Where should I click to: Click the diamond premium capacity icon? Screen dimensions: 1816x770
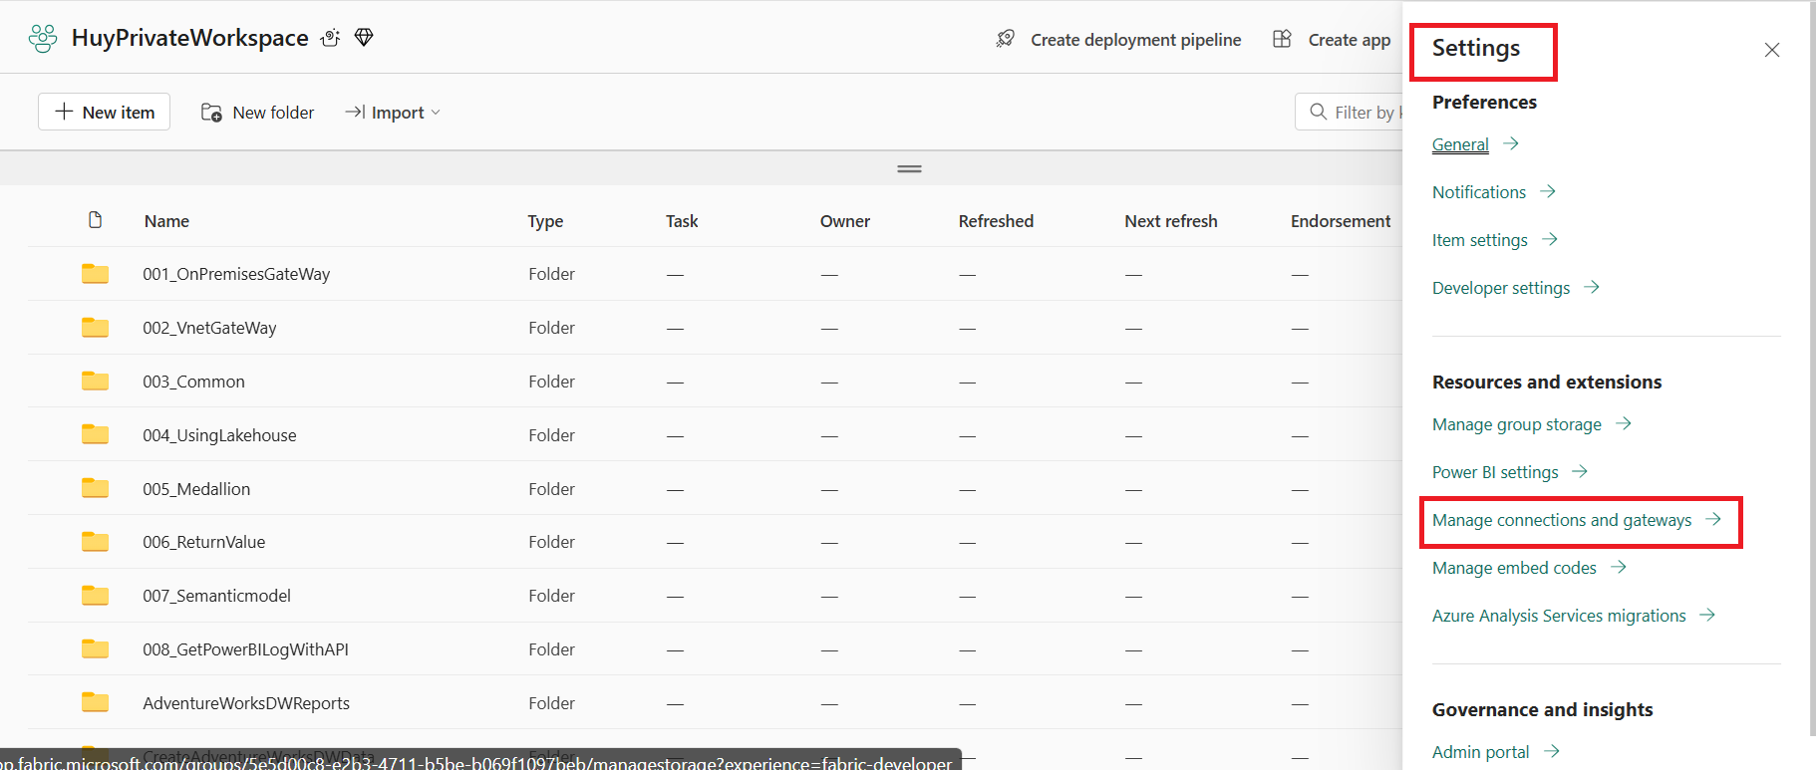pyautogui.click(x=364, y=37)
